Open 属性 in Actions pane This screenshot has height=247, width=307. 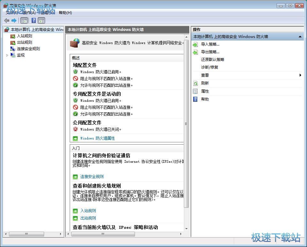(x=205, y=91)
